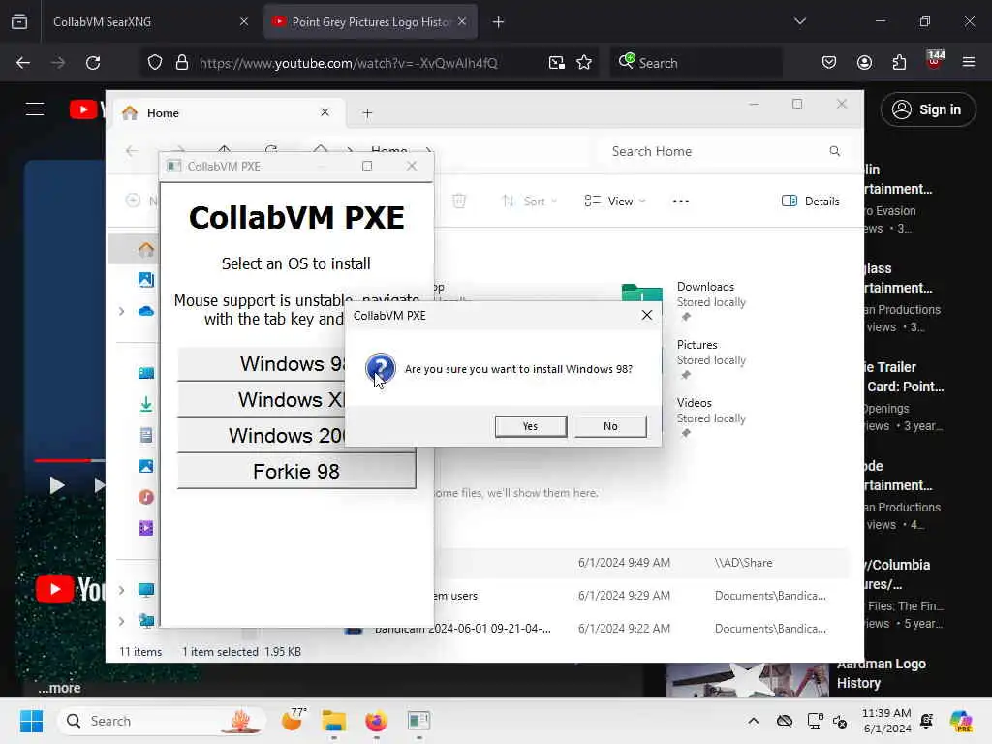Go back in Firefox
This screenshot has height=744, width=992.
coord(23,63)
